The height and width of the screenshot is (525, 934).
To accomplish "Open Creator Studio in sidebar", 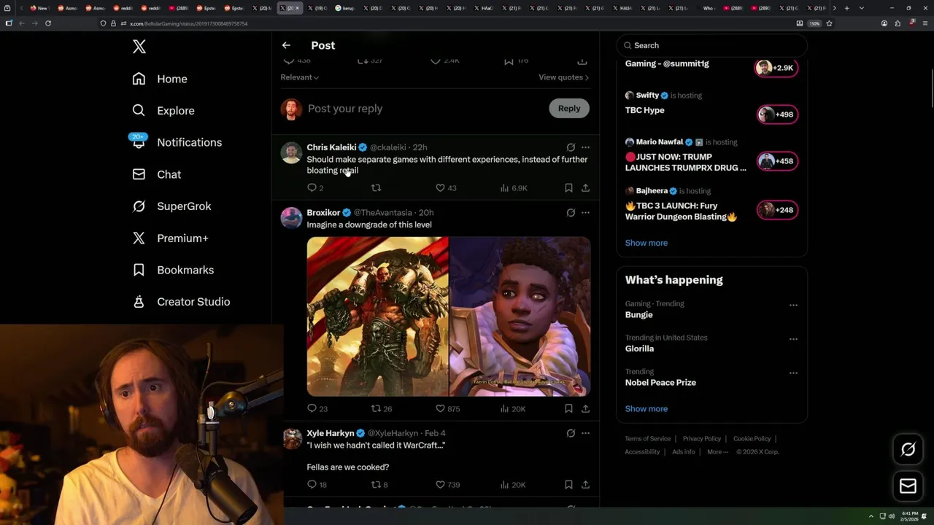I will (181, 302).
